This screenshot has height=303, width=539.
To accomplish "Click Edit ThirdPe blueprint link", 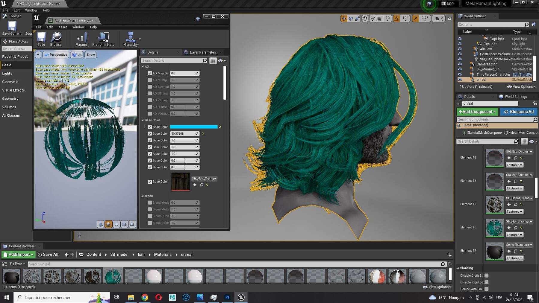I will coord(522,74).
